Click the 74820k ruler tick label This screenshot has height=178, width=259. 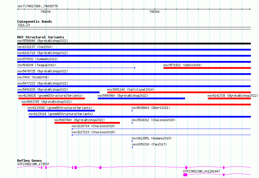coord(46,12)
